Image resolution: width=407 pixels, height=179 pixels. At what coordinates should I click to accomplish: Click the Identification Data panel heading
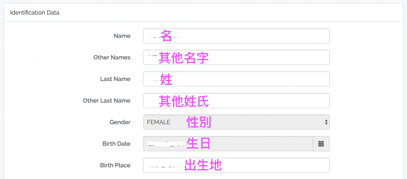[35, 12]
